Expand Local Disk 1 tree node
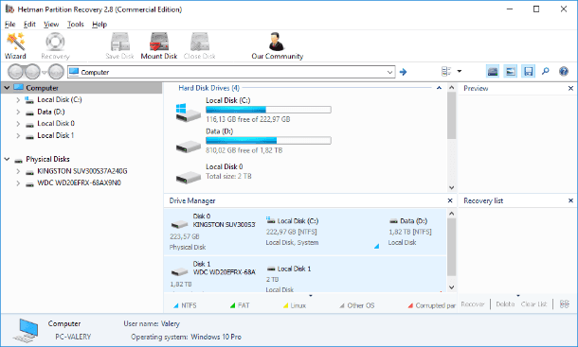 coord(18,136)
